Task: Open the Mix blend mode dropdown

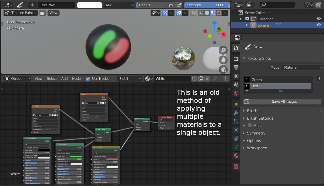Action: pyautogui.click(x=119, y=5)
